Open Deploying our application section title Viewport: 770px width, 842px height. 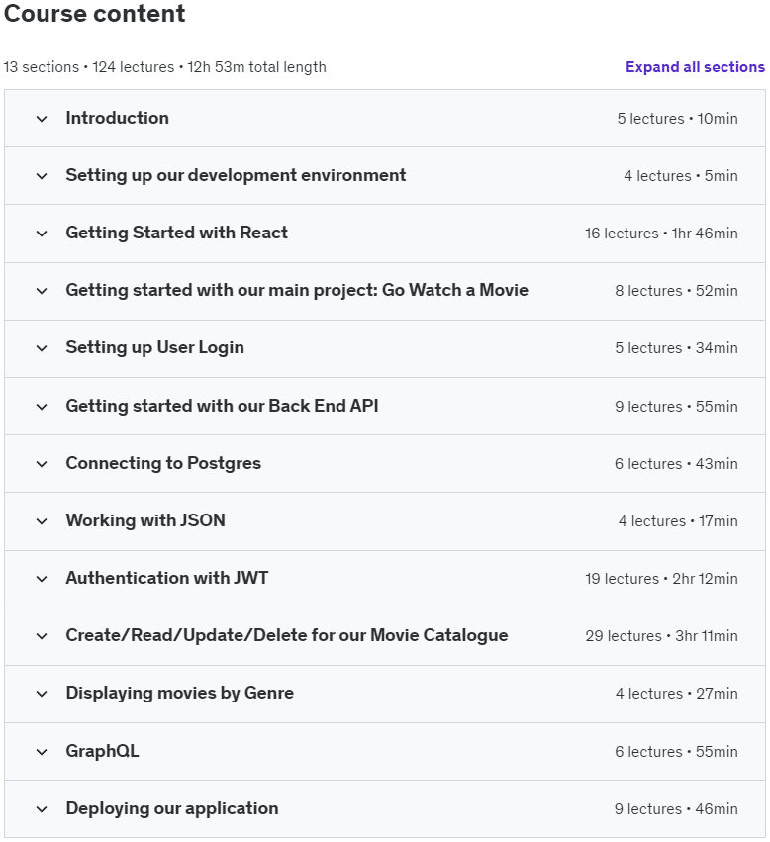pyautogui.click(x=172, y=808)
